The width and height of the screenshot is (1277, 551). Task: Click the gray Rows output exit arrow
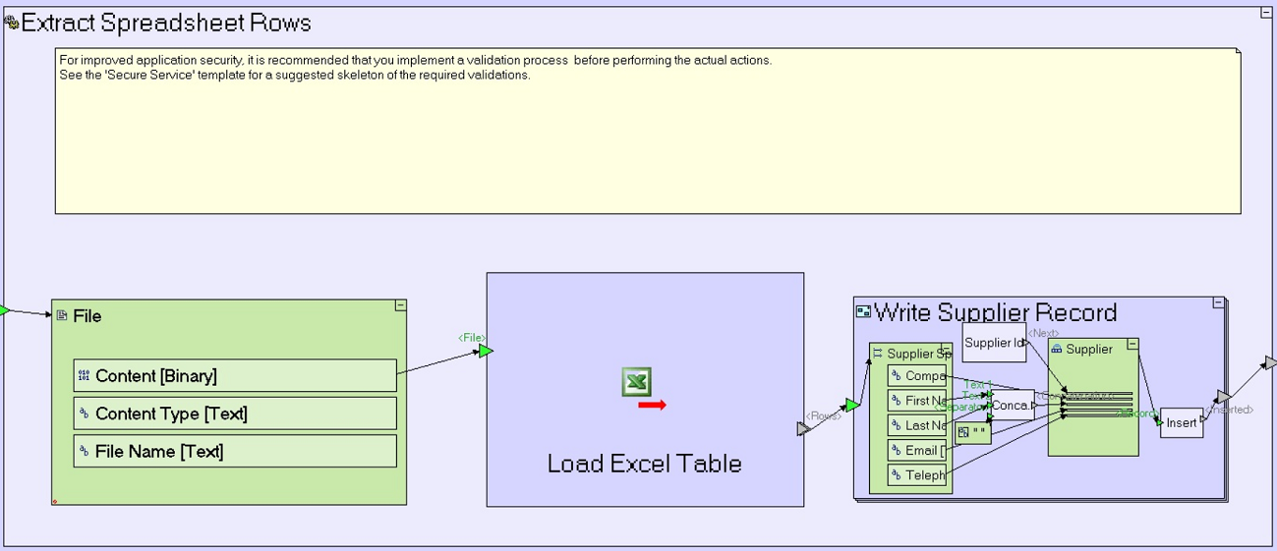[x=803, y=429]
